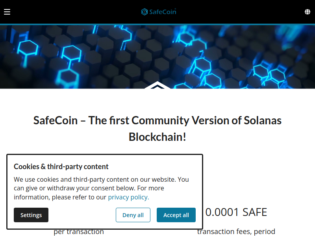Click the heading line mentioning Community Version
This screenshot has width=315, height=236.
[x=157, y=120]
